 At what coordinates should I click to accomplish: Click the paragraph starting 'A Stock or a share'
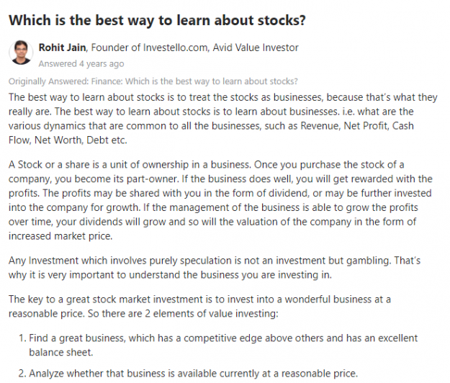pos(220,200)
